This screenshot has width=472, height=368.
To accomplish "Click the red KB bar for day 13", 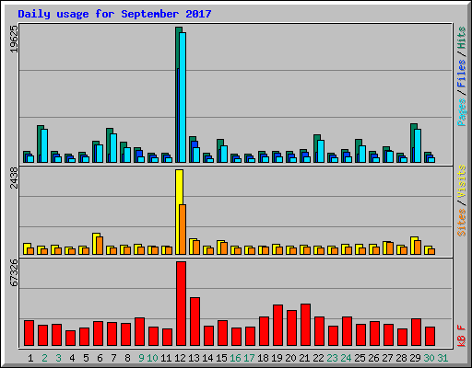I will point(195,322).
